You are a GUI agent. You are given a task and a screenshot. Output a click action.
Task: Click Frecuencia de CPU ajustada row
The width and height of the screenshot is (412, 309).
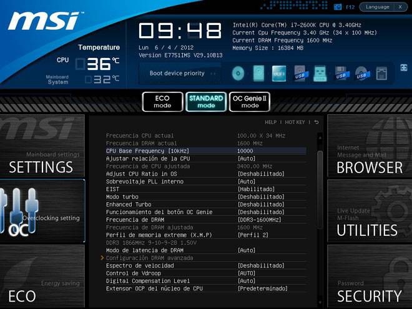click(x=206, y=166)
